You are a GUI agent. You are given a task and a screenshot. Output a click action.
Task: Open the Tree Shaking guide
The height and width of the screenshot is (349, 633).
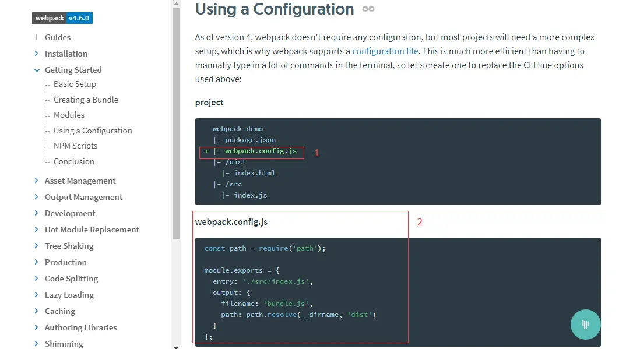[69, 246]
